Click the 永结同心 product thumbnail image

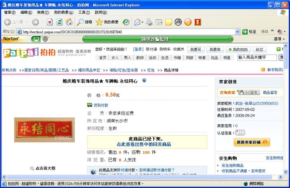[44, 130]
